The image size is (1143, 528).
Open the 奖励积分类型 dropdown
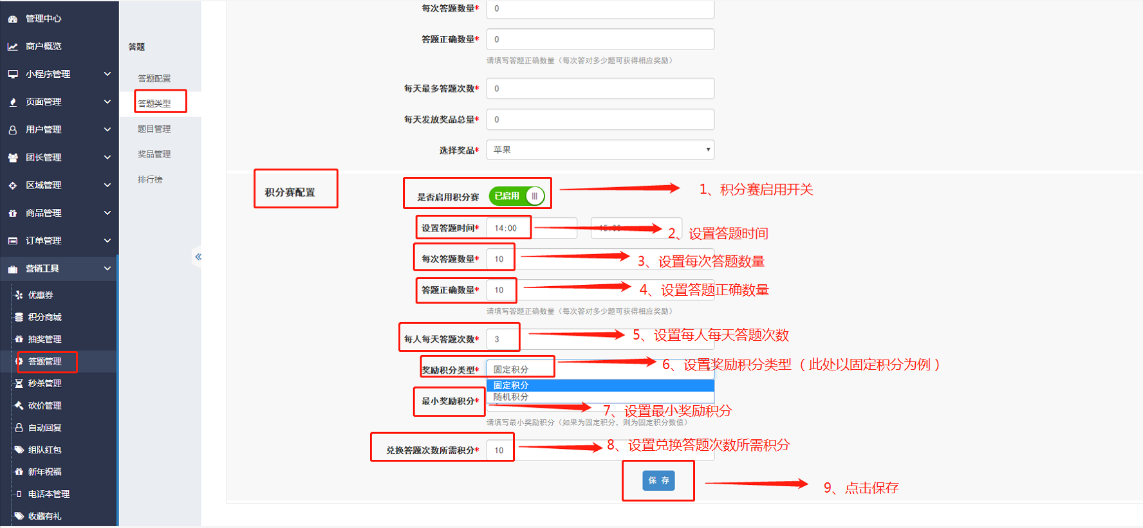600,369
